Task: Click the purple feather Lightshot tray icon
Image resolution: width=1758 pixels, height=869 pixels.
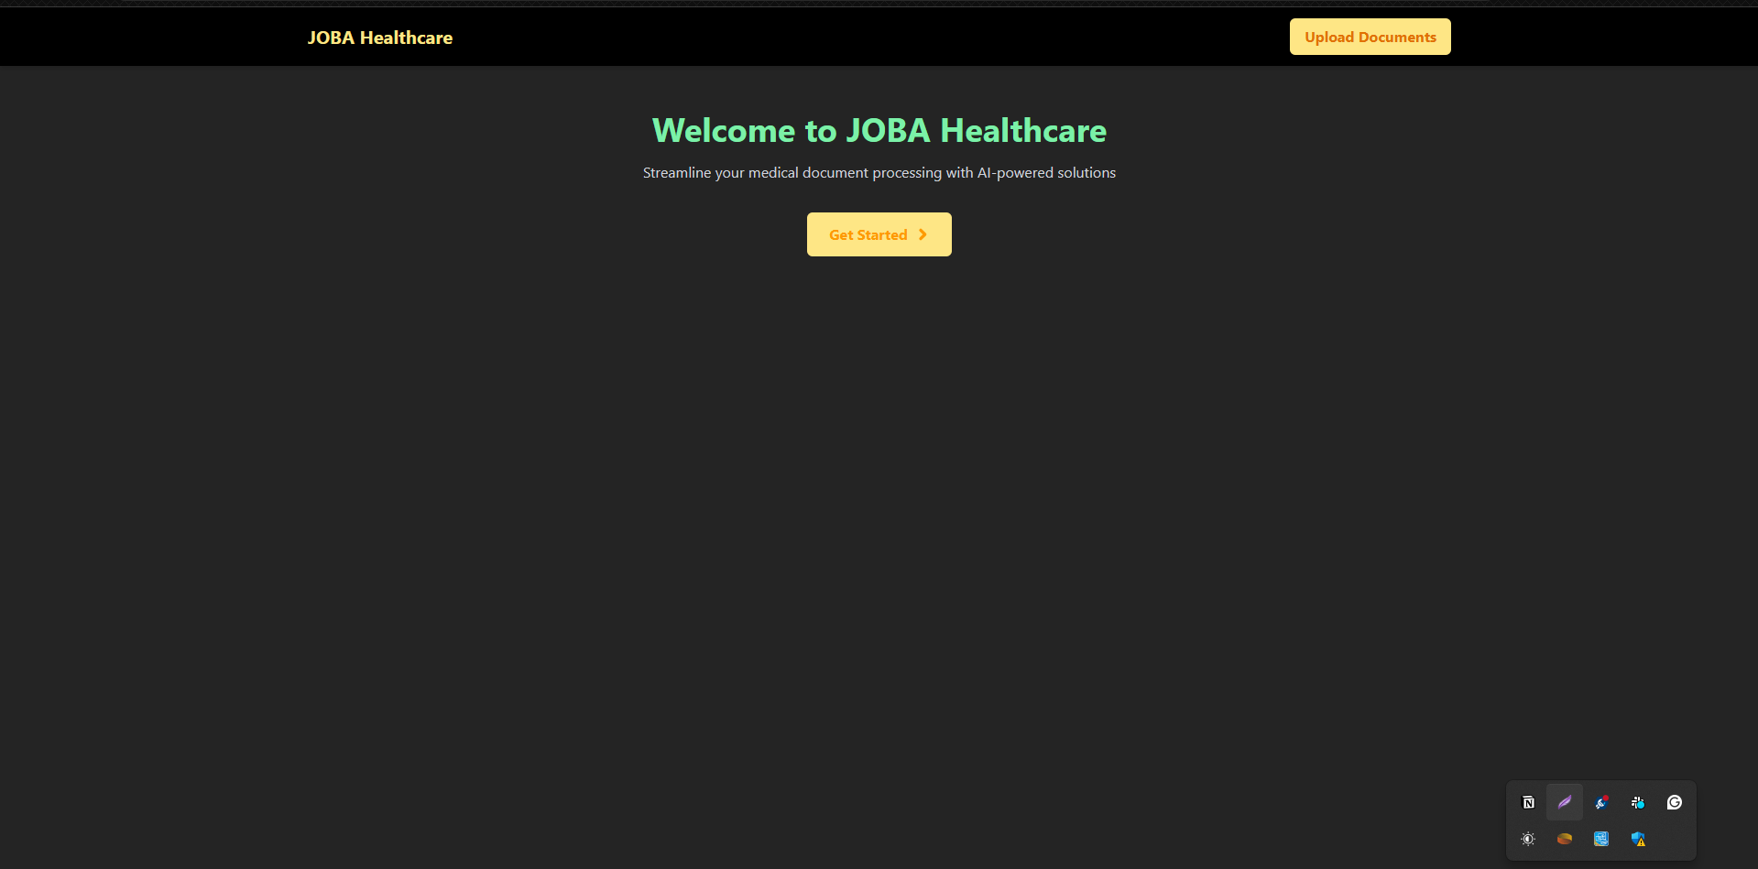Action: point(1565,802)
